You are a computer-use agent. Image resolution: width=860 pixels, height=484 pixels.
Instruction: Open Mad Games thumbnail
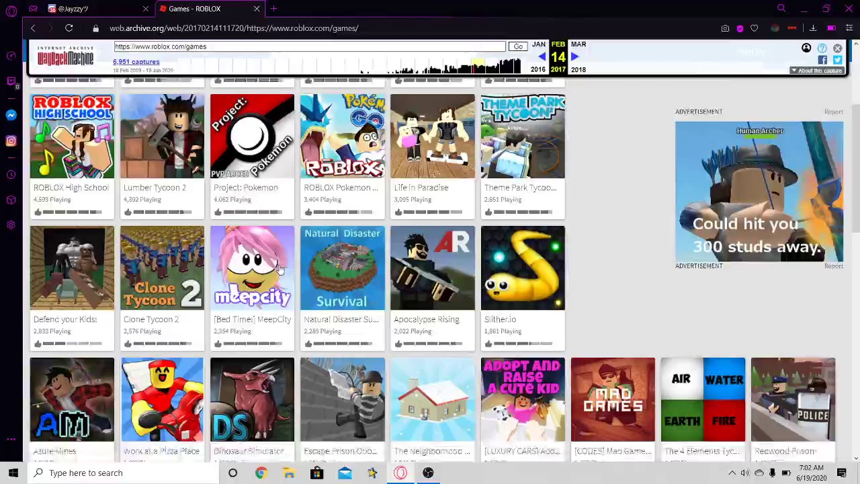613,399
